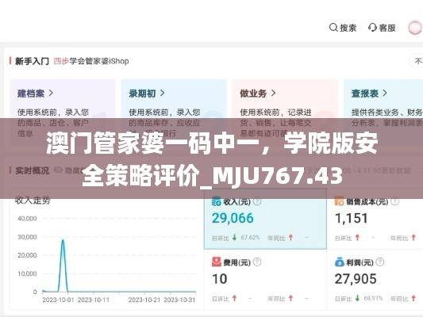This screenshot has width=423, height=317.
Task: Click the magnifier search icon
Action: tap(333, 28)
